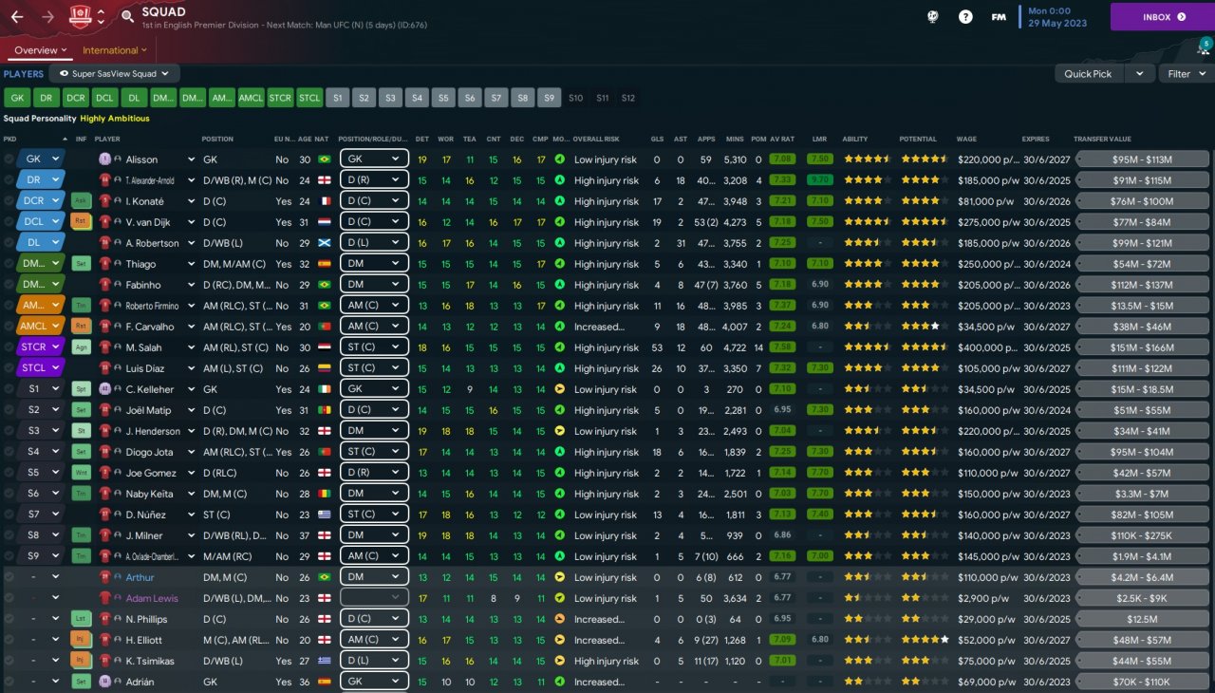Image resolution: width=1215 pixels, height=693 pixels.
Task: Click C. Kelleher's Spt status badge
Action: (x=82, y=389)
